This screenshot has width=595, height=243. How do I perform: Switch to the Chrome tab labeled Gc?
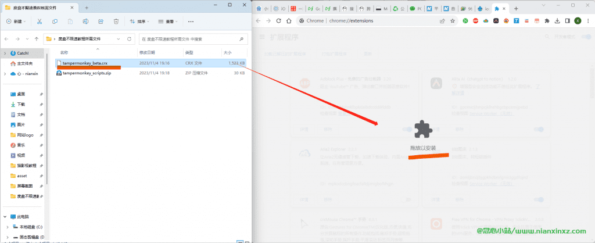pos(313,9)
